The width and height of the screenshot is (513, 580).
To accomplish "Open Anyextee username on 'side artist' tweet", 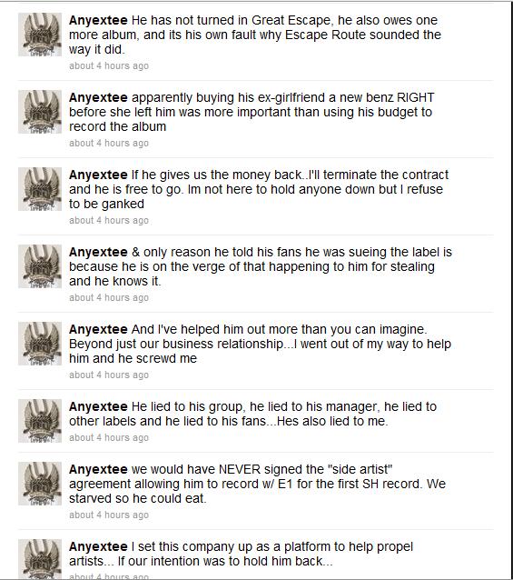I will [98, 469].
